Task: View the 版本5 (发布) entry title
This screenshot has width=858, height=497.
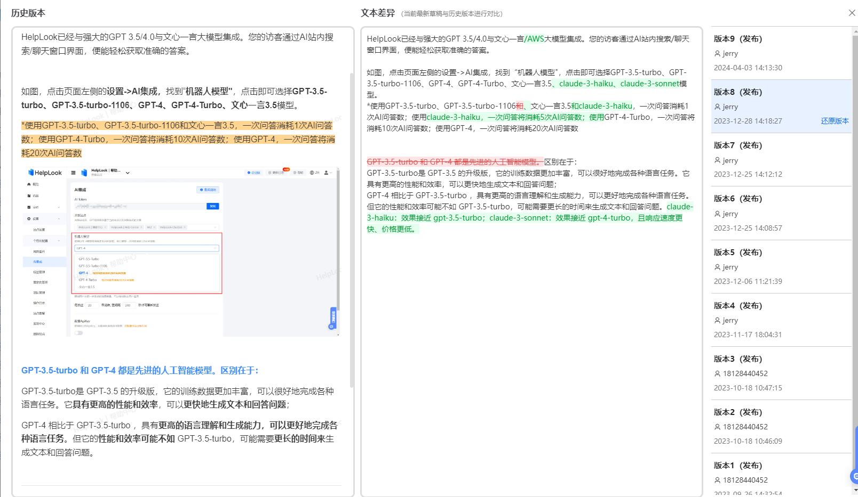Action: point(738,252)
